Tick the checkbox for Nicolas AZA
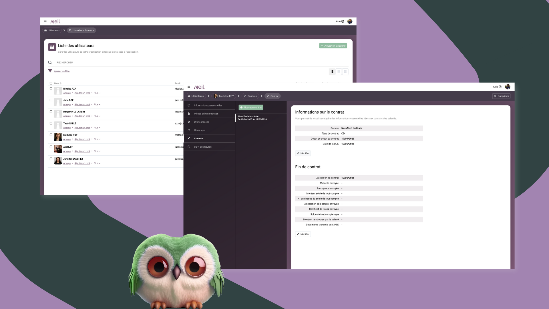 click(x=51, y=89)
